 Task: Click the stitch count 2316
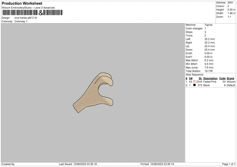coord(199,82)
